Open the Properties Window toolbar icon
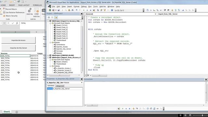208x117 pixels. pos(101,10)
